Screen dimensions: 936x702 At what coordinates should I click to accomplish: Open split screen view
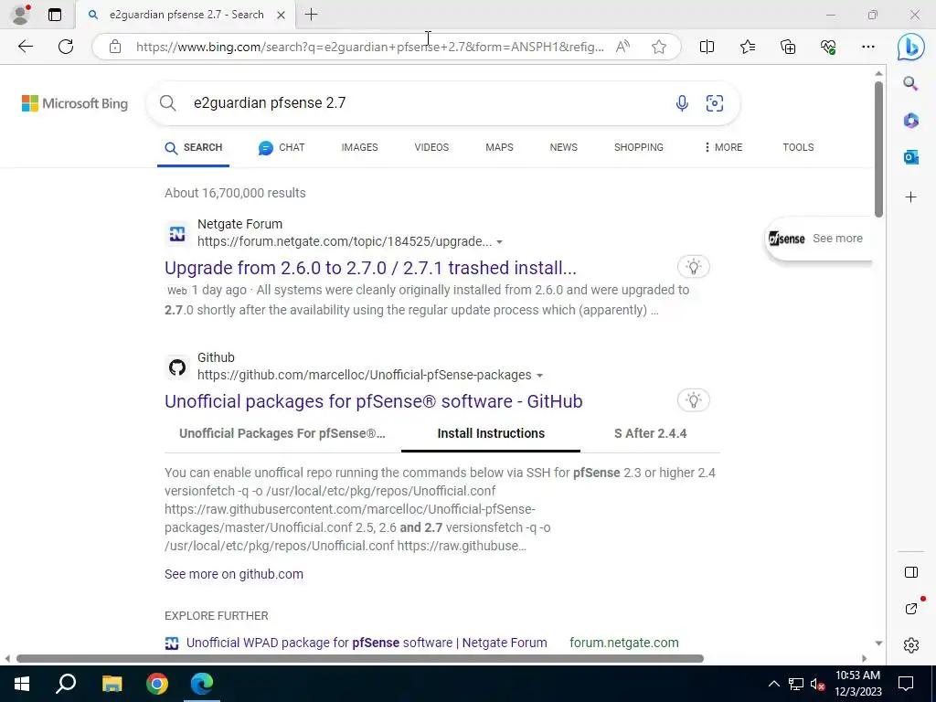pos(707,47)
